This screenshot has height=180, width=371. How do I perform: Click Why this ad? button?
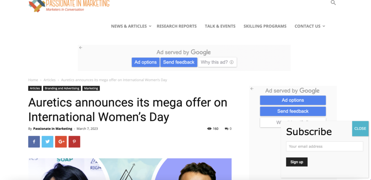217,62
